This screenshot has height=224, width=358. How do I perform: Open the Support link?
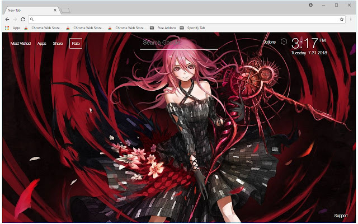click(341, 216)
